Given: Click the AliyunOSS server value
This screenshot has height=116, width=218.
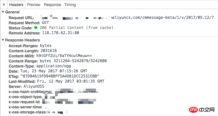Looking at the screenshot, I should (x=34, y=86).
